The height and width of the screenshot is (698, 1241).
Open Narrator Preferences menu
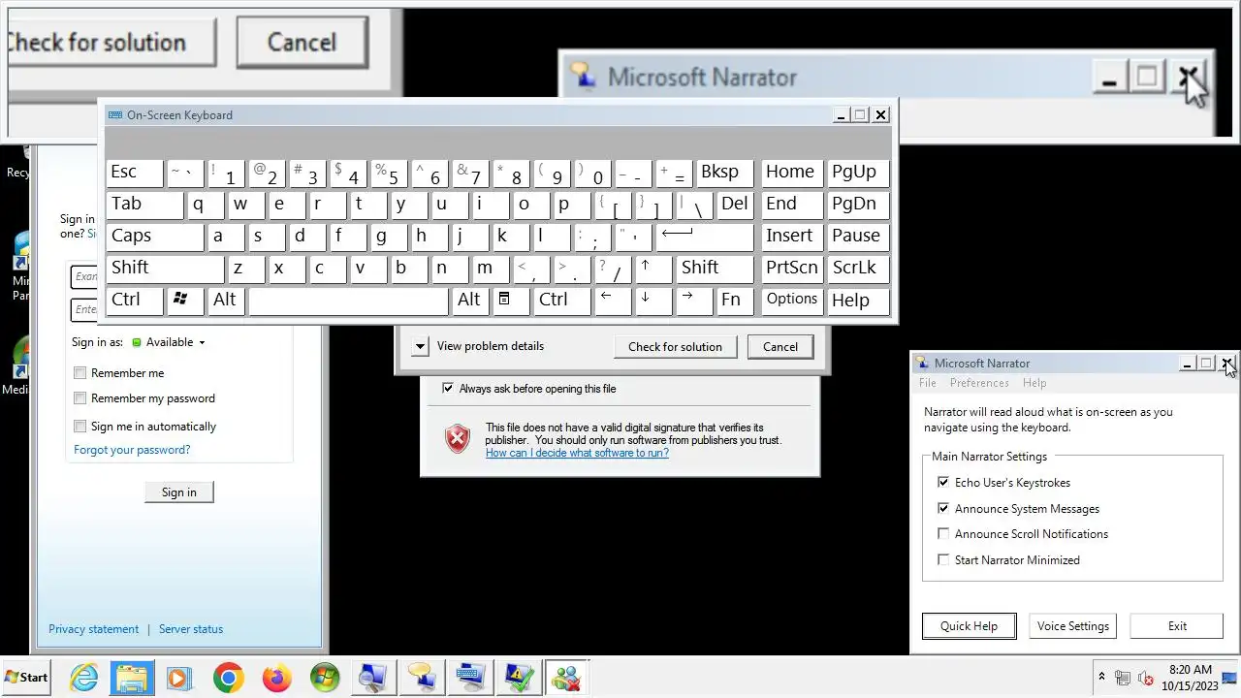[x=979, y=383]
